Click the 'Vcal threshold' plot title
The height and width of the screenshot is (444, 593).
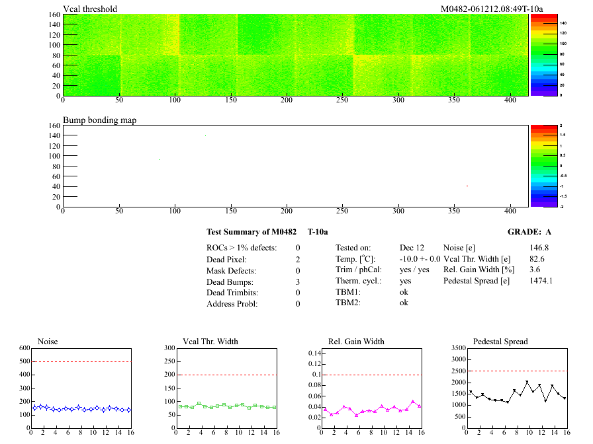tap(90, 9)
